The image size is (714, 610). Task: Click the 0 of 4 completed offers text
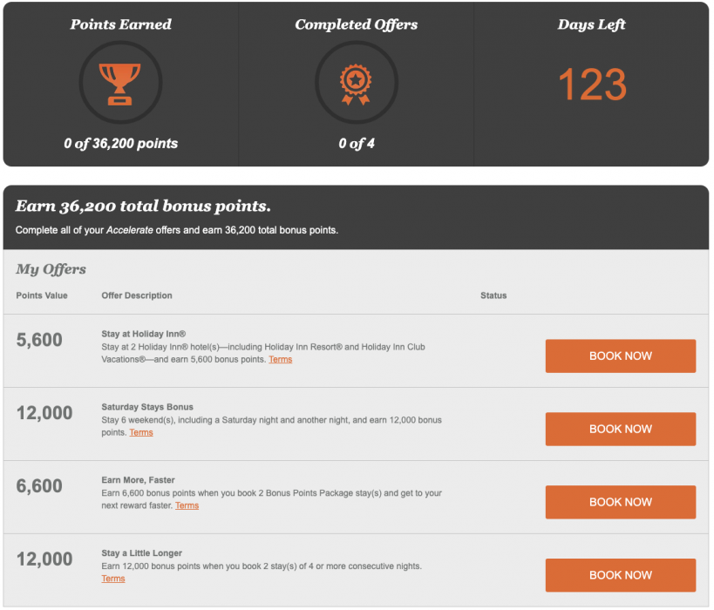click(357, 144)
